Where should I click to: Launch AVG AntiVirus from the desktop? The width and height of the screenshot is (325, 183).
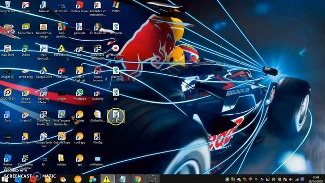point(61,30)
